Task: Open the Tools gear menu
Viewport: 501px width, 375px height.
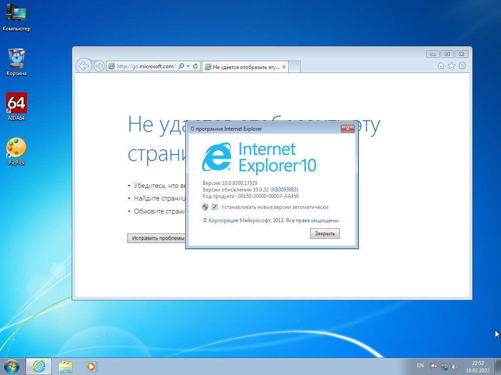Action: click(462, 66)
